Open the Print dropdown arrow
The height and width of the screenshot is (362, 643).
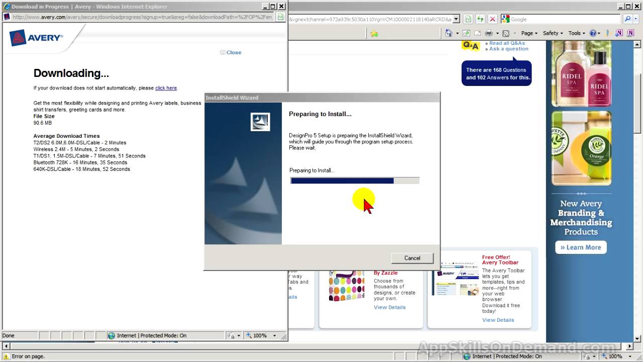point(497,33)
